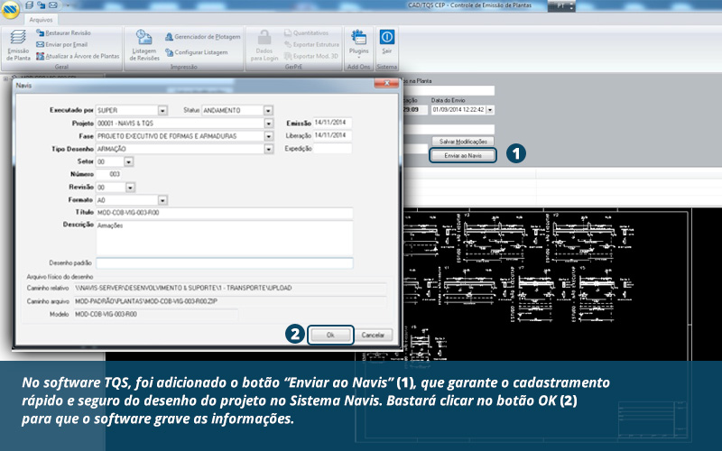Click Salvar Modificações button
Screen dimensions: 722x451
coord(463,142)
